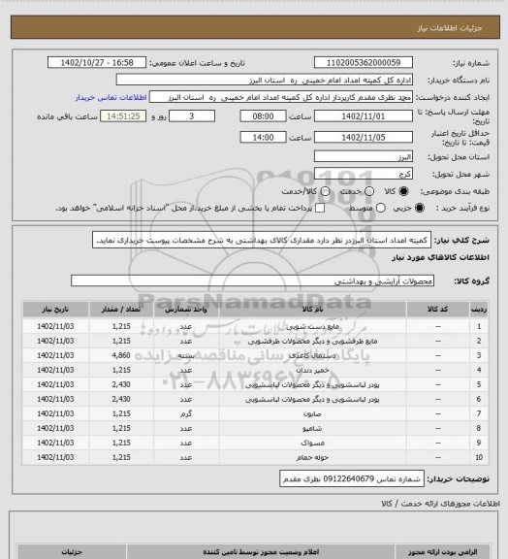This screenshot has height=559, width=508.
Task: Select the دستمال کاغذی product name cell
Action: coord(312,355)
